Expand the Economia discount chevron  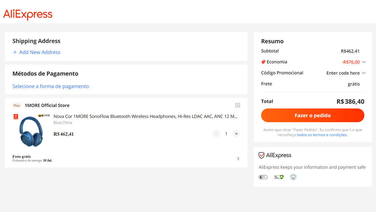click(364, 62)
